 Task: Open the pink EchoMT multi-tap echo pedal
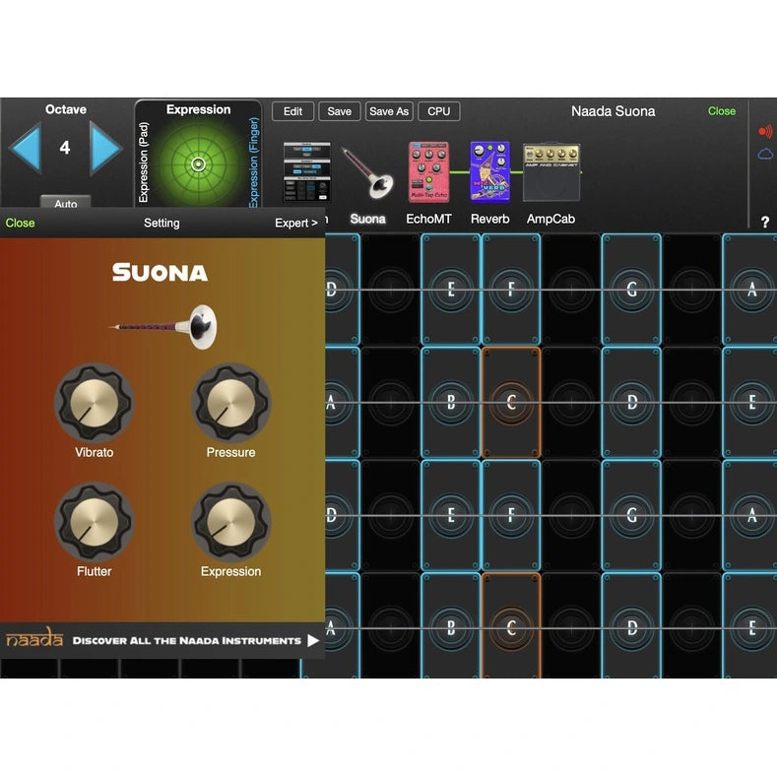428,172
